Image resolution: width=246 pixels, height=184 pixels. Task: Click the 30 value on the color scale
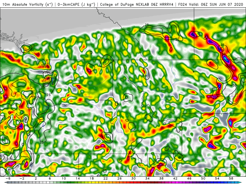point(133,178)
